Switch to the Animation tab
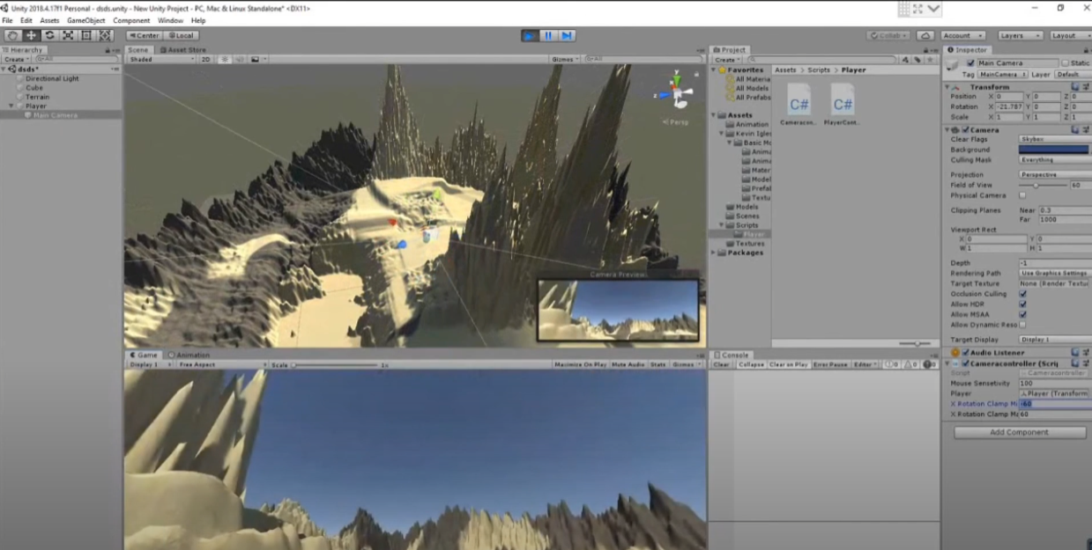Image resolution: width=1092 pixels, height=550 pixels. pyautogui.click(x=188, y=356)
